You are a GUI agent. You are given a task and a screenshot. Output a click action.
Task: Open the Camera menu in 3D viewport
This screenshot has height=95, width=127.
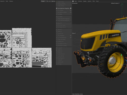[80, 1]
